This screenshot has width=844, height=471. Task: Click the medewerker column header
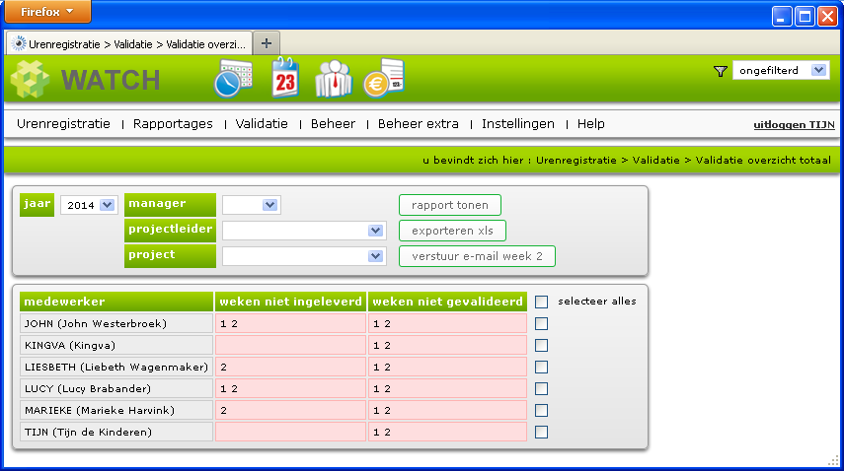click(116, 302)
